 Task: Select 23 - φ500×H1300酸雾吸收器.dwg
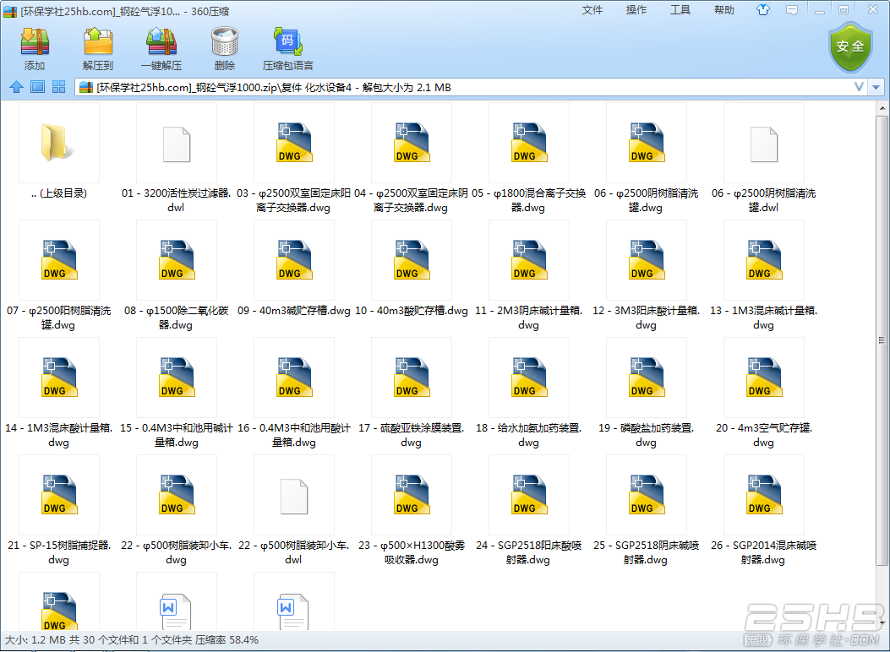point(411,510)
